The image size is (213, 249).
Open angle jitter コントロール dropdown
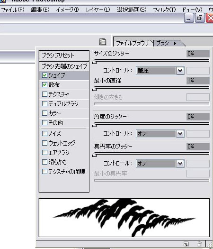click(160, 134)
